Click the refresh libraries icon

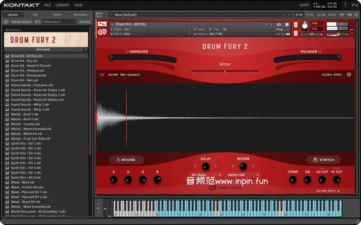click(6, 22)
